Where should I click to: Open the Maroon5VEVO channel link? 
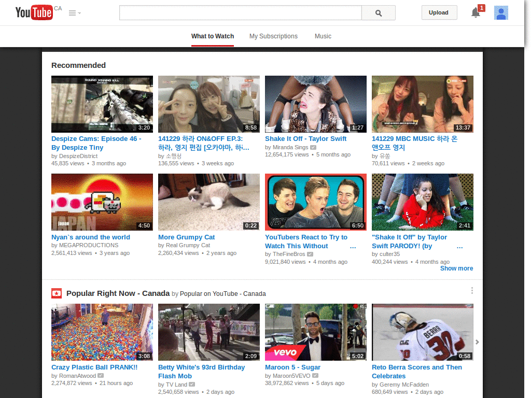click(291, 376)
